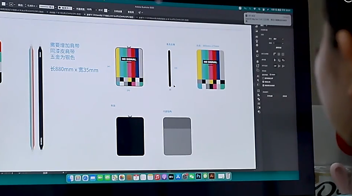Open WeChat from the dock

point(192,176)
